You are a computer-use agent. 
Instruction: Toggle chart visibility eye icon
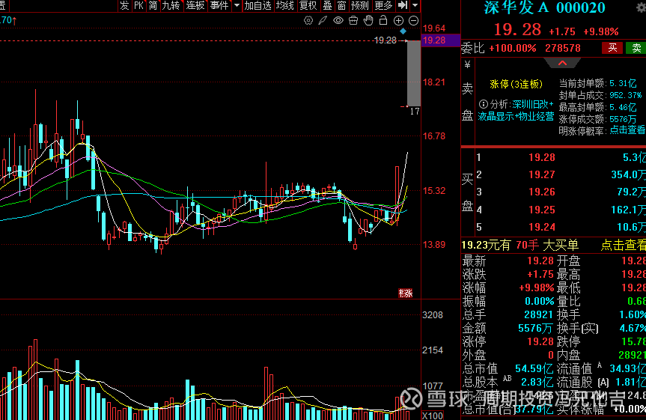point(338,20)
